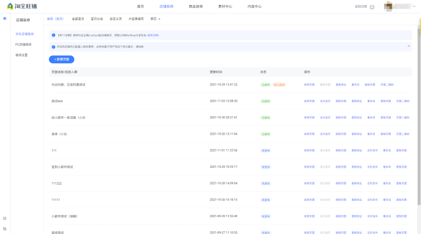Click 重命名 for the 111222 row
The image size is (421, 234).
(x=387, y=183)
